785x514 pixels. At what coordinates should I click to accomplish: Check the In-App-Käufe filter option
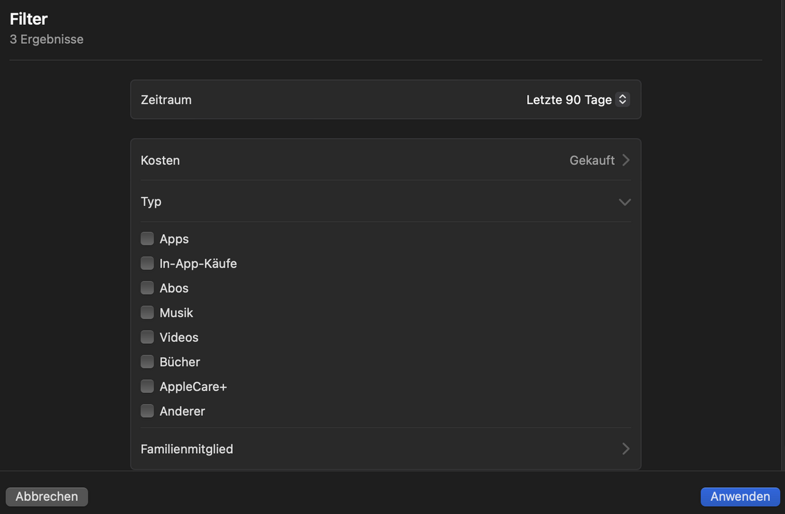point(147,264)
